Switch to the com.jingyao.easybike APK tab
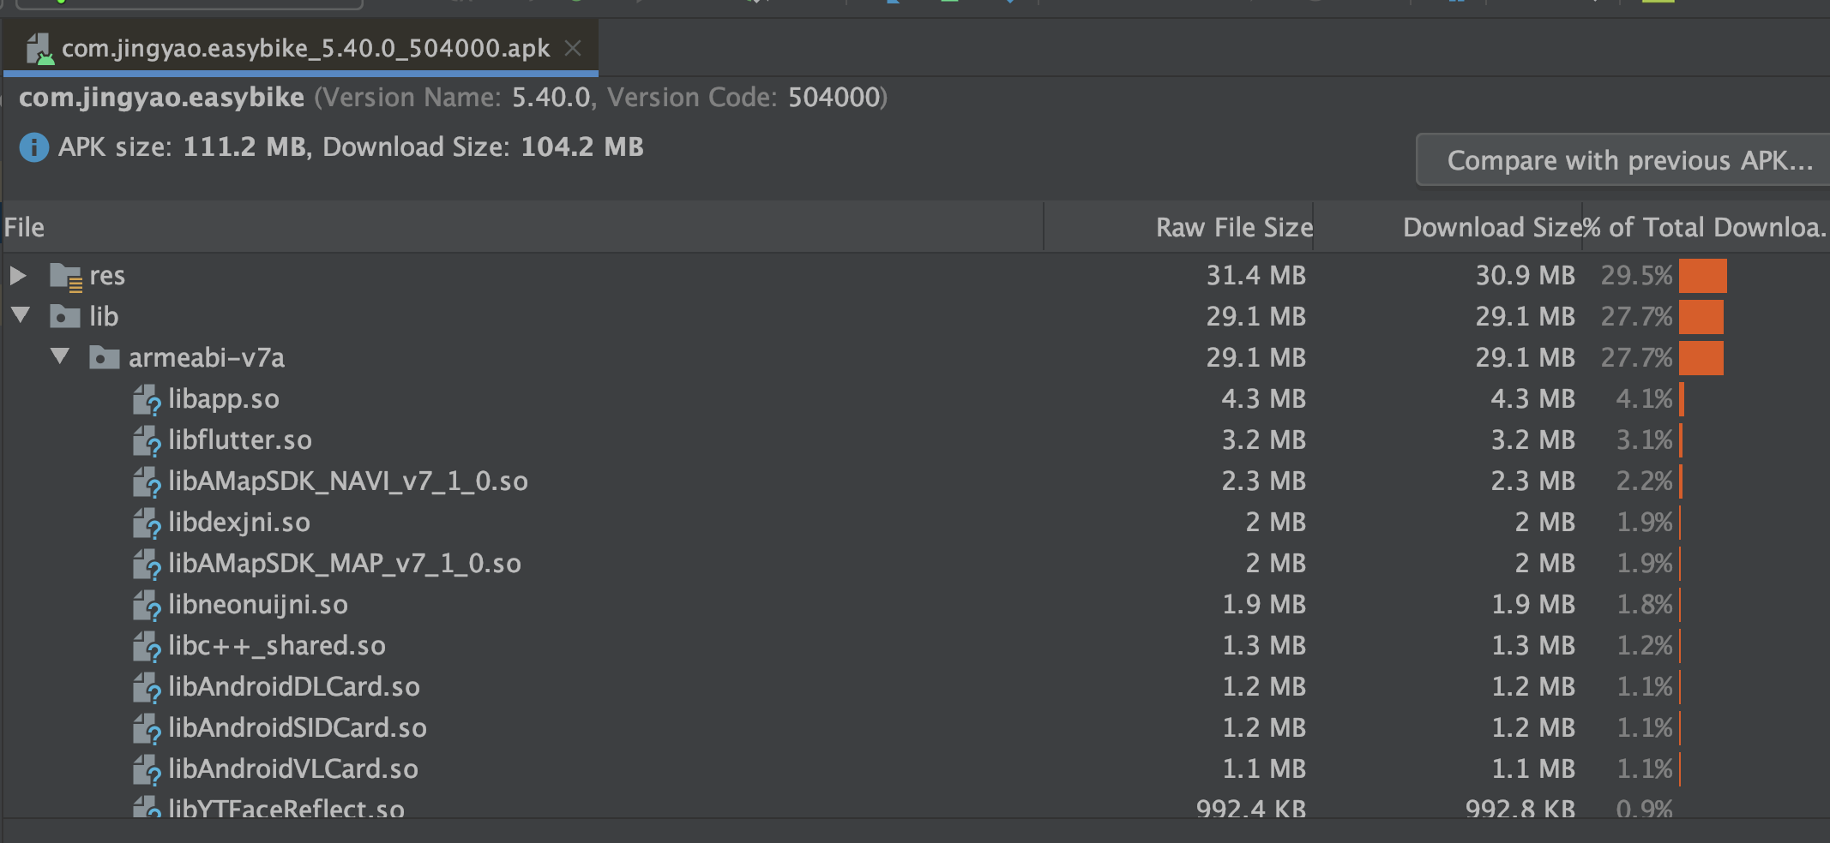The image size is (1830, 843). (304, 49)
